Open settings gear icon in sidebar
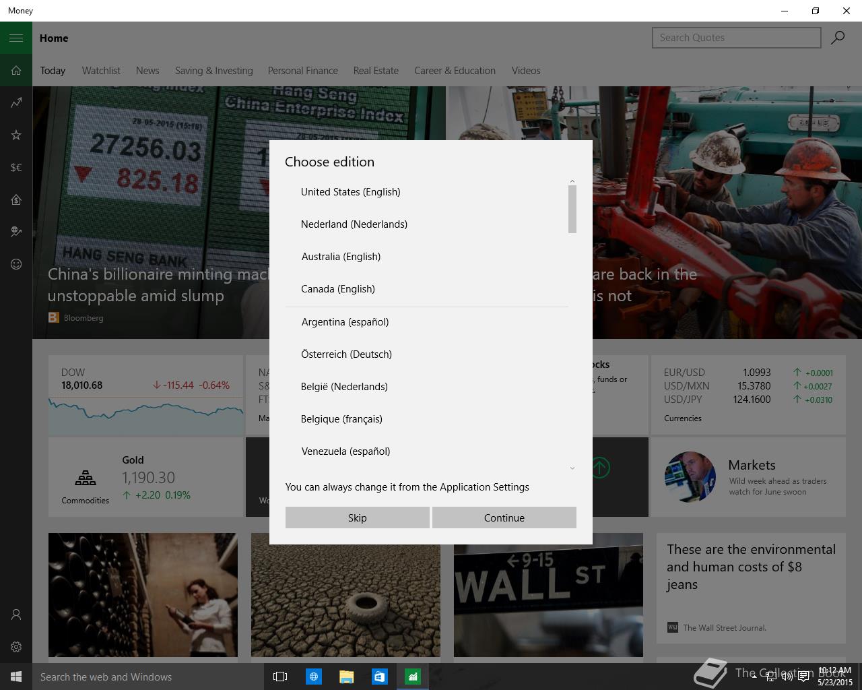The height and width of the screenshot is (690, 862). coord(16,647)
